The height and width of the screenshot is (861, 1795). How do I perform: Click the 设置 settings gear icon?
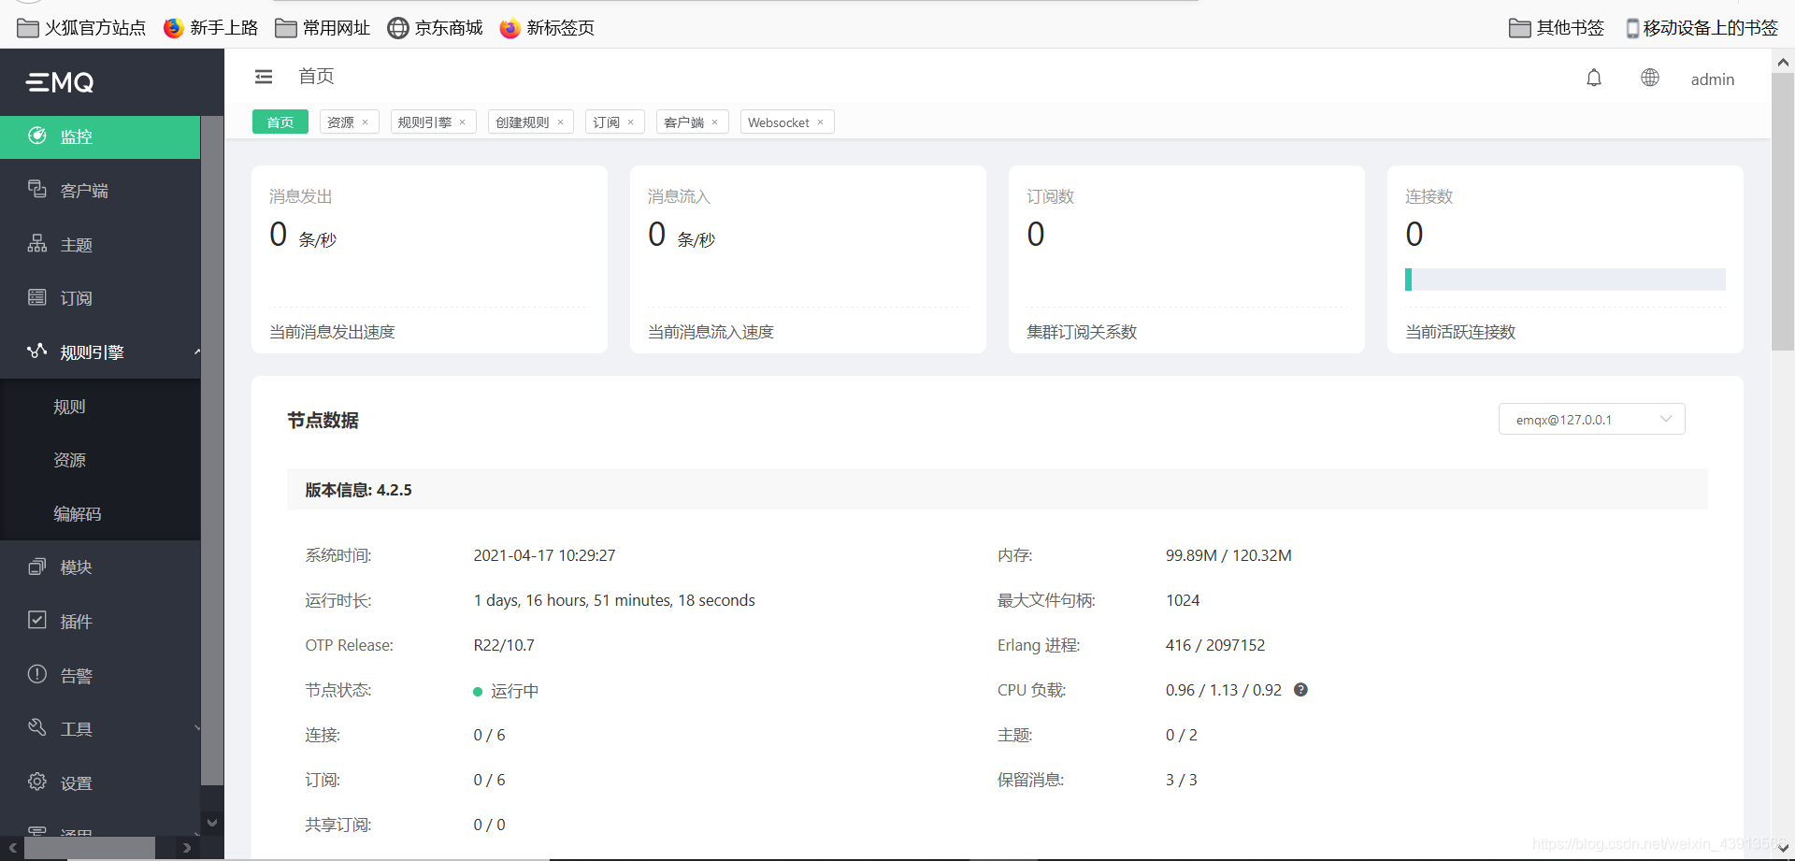click(x=37, y=782)
